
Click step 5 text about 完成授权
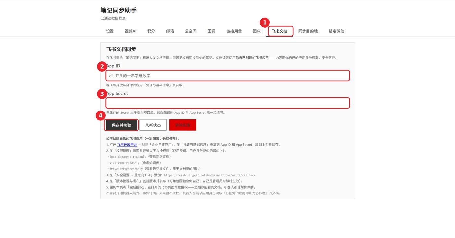(181, 187)
